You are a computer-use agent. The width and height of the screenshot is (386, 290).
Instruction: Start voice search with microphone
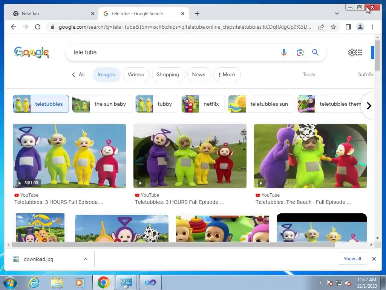(283, 52)
